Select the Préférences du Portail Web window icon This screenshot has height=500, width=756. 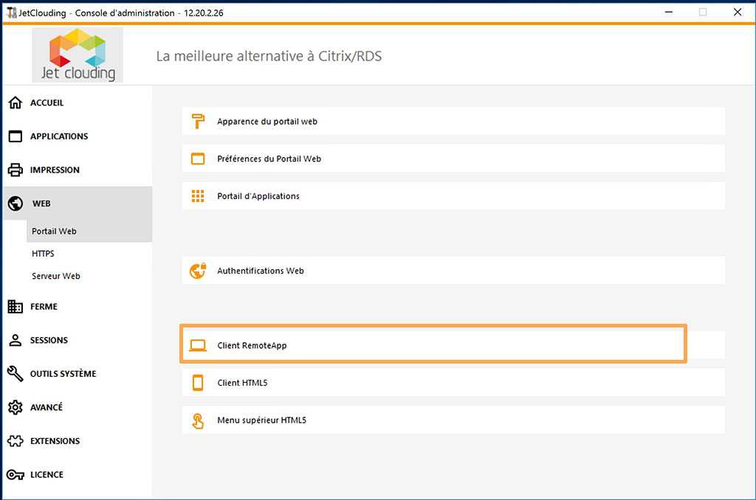[x=197, y=158]
